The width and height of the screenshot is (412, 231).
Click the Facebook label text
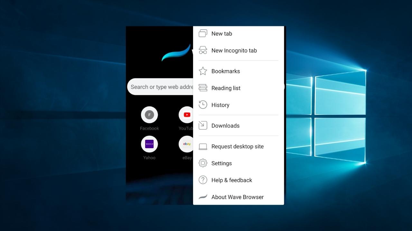(149, 128)
